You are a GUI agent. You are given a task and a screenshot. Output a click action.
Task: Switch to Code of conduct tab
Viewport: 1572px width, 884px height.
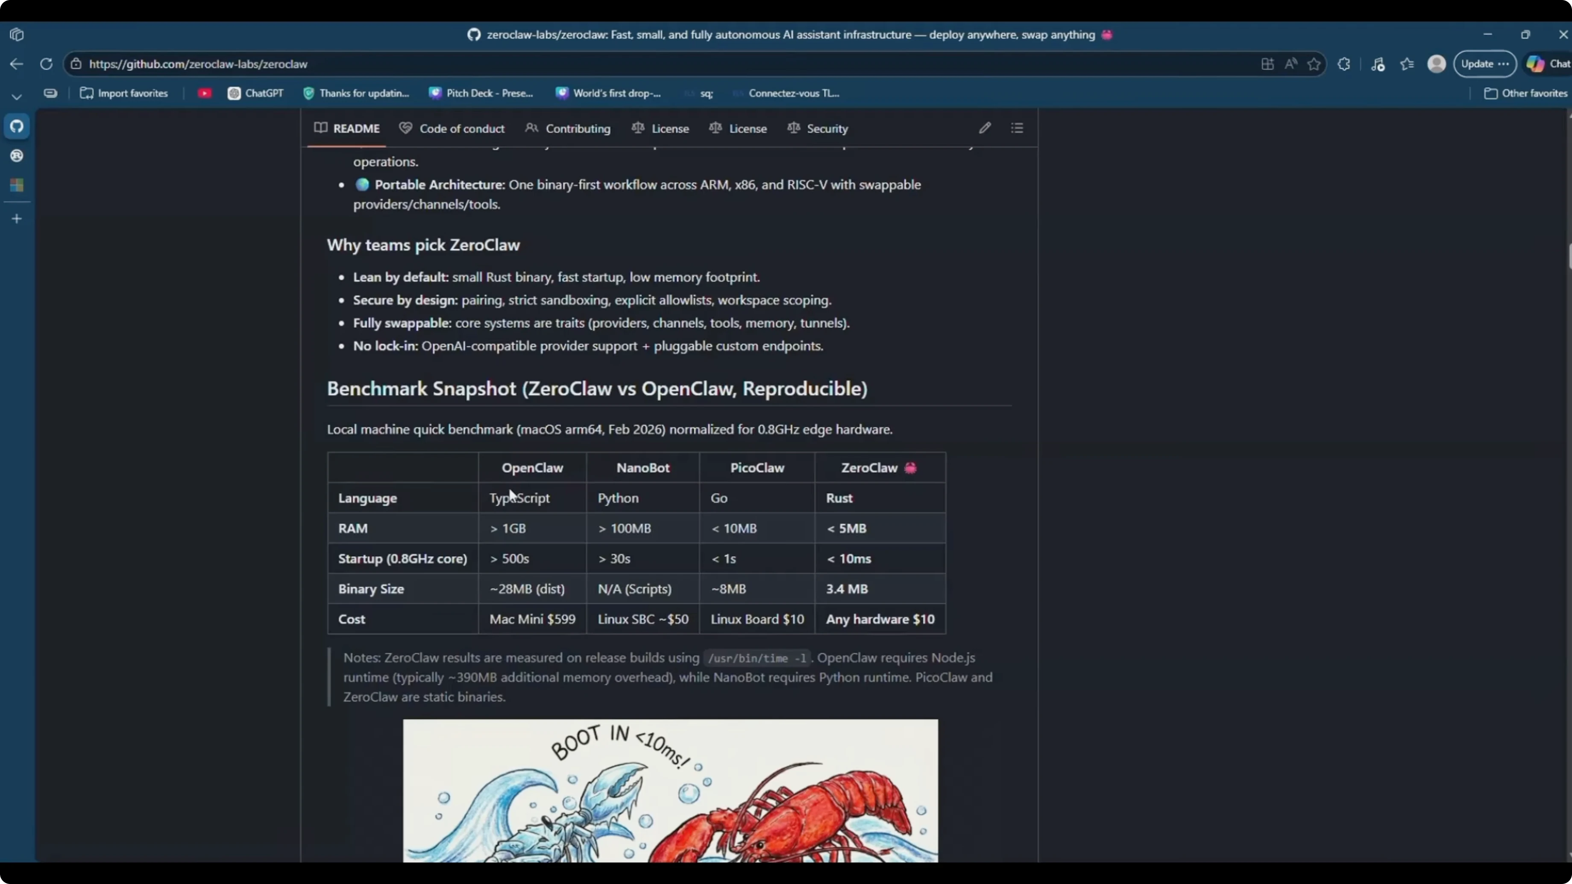pyautogui.click(x=452, y=129)
